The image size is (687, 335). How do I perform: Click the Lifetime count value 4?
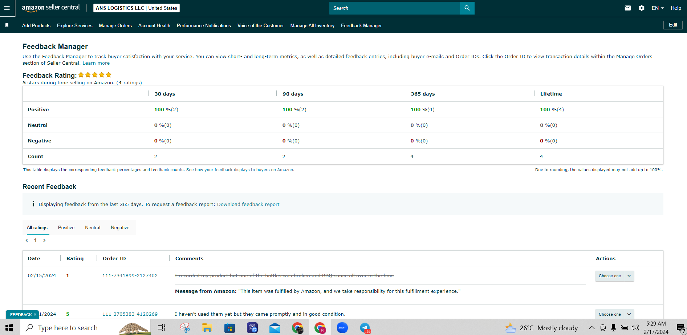(x=541, y=156)
